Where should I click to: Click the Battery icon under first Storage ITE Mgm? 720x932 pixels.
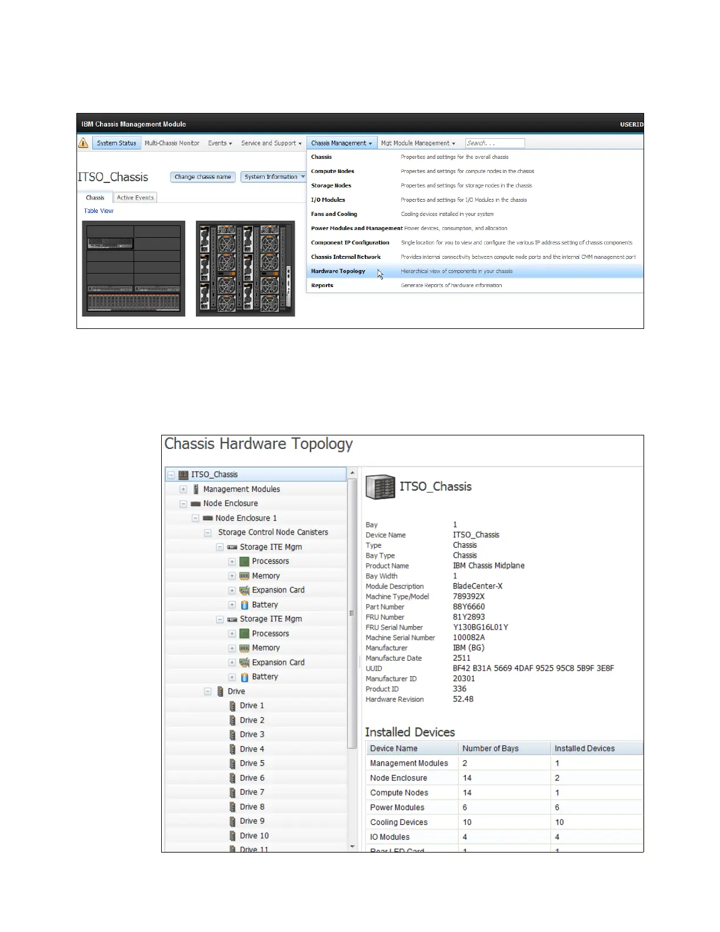tap(244, 605)
